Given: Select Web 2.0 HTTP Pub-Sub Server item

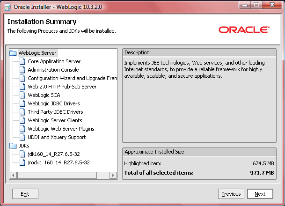Looking at the screenshot, I should coord(62,87).
